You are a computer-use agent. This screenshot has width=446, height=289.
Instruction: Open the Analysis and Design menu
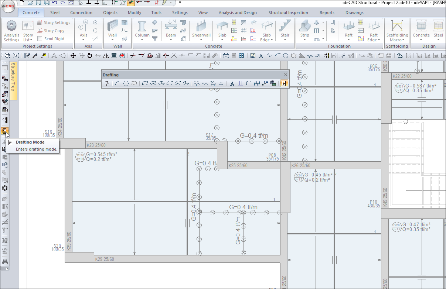pyautogui.click(x=238, y=12)
